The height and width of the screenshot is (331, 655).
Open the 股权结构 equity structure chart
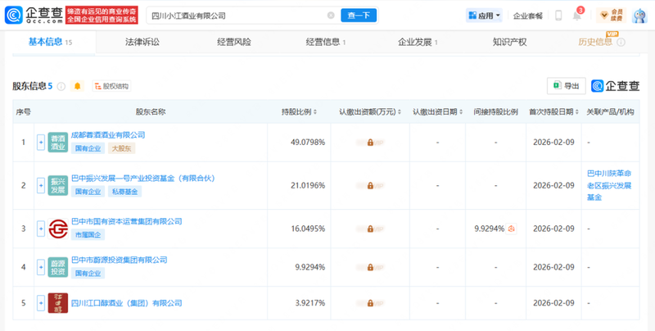pyautogui.click(x=111, y=86)
